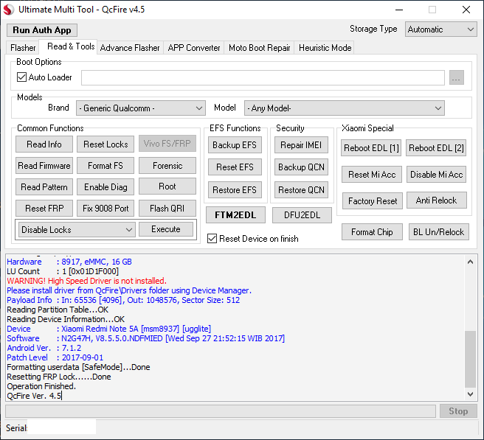Viewport: 484px width, 440px height.
Task: Click the Backup QCN button
Action: 301,167
